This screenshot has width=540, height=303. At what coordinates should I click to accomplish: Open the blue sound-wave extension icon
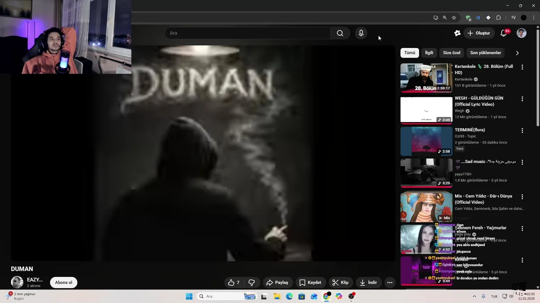[478, 18]
